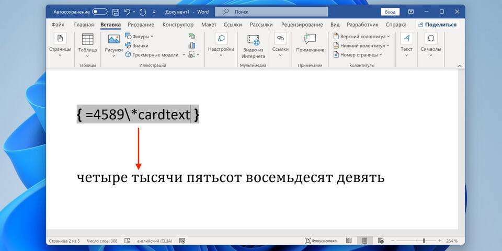This screenshot has width=502, height=251.
Task: Click the zoom slider handle
Action: click(424, 241)
